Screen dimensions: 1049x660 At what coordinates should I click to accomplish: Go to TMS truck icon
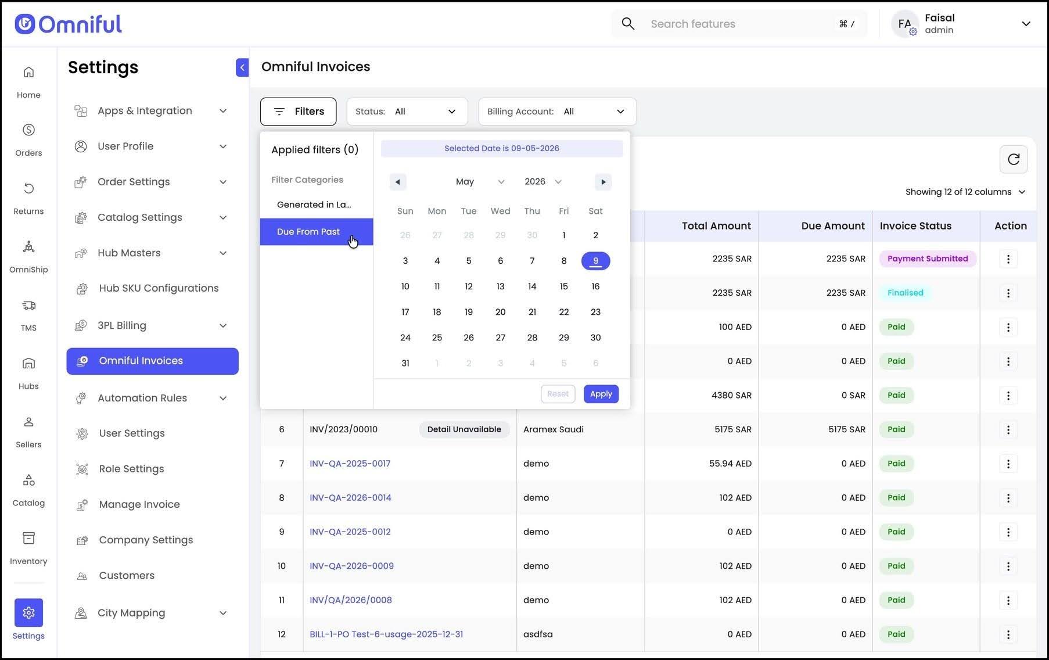[x=28, y=306]
